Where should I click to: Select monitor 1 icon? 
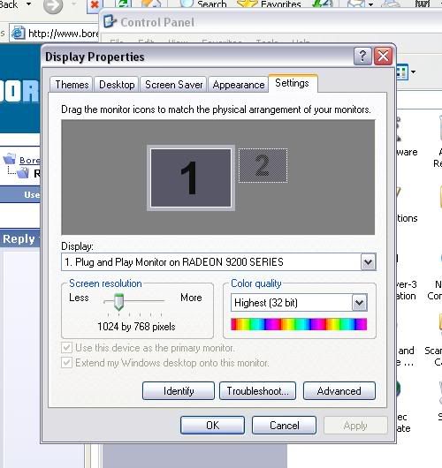pos(191,177)
